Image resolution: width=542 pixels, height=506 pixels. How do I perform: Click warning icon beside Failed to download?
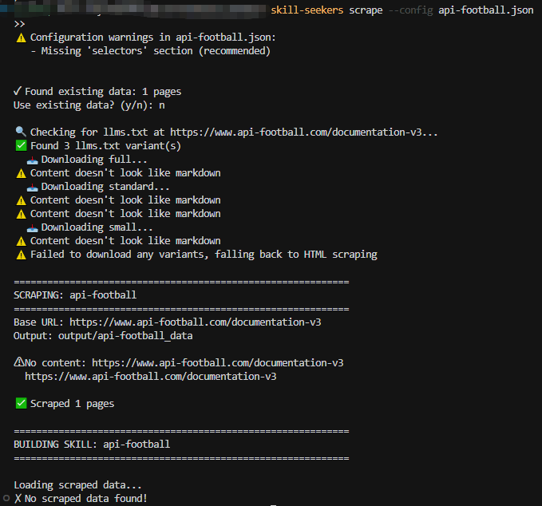pyautogui.click(x=21, y=255)
